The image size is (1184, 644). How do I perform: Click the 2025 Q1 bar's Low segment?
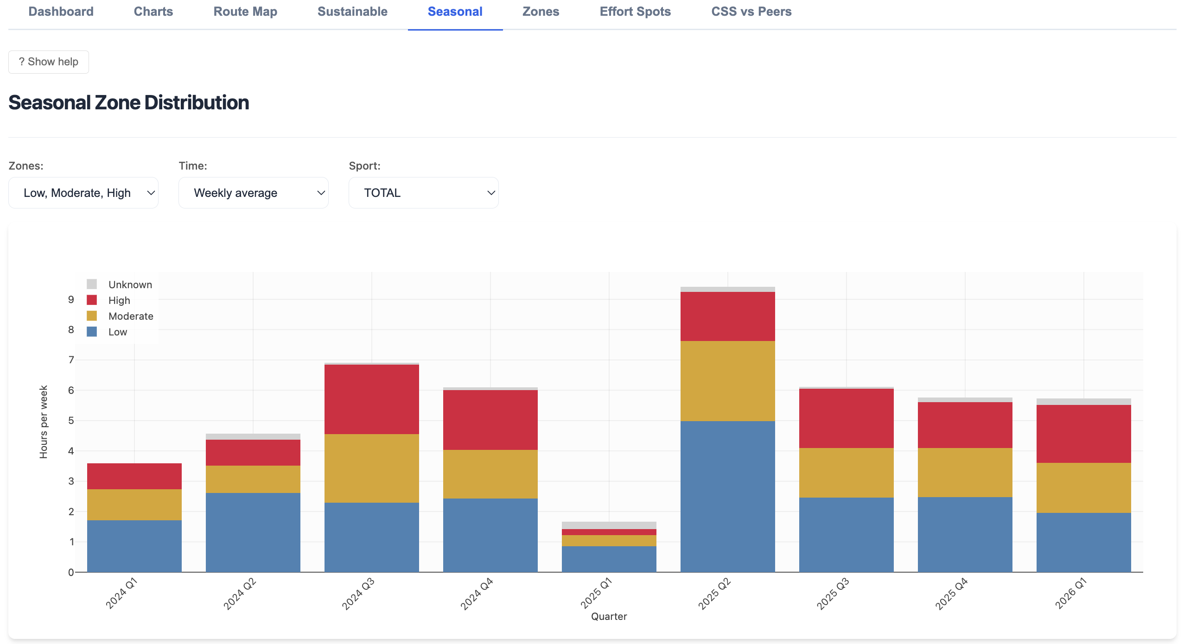609,559
